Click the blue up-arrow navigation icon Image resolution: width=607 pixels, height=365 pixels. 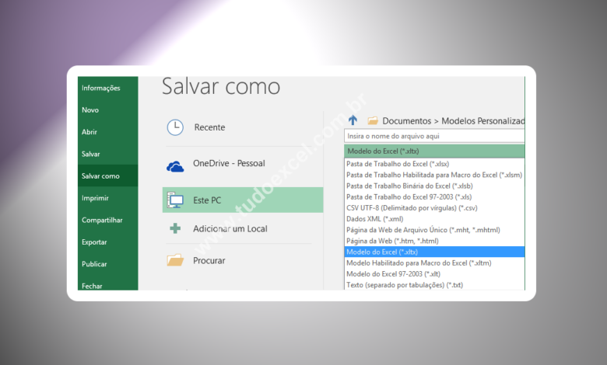[353, 120]
